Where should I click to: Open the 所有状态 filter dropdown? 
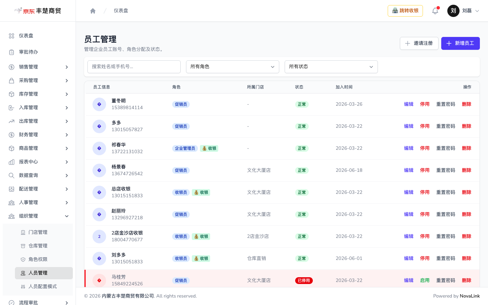click(331, 67)
